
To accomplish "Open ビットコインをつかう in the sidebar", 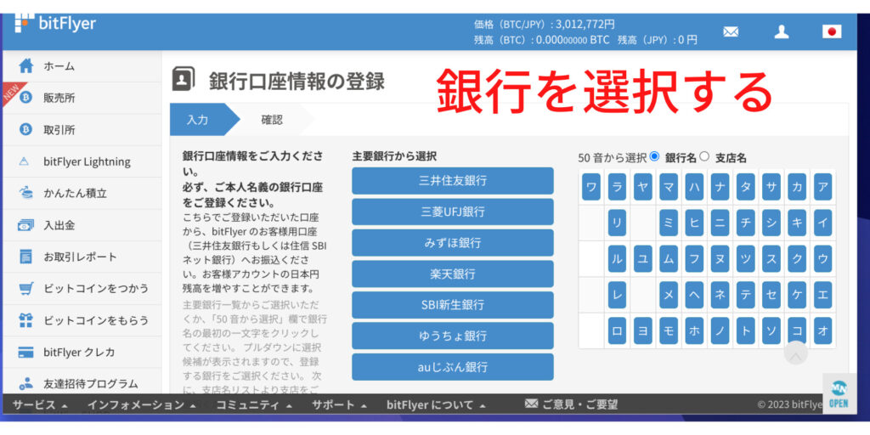I will coord(82,289).
